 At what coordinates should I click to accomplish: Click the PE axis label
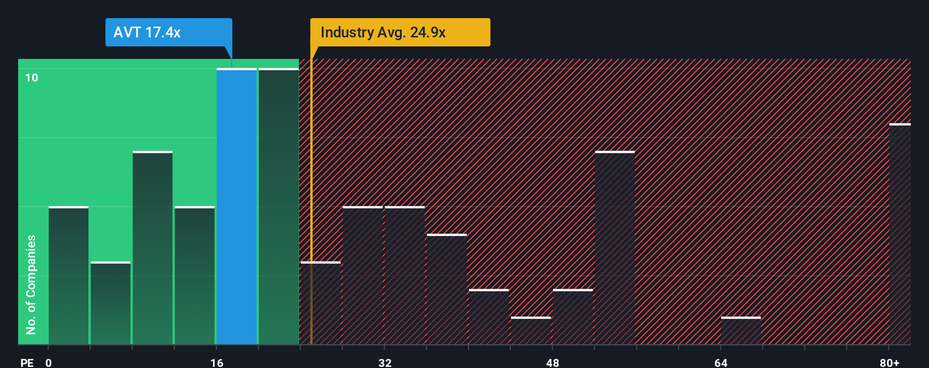click(27, 362)
